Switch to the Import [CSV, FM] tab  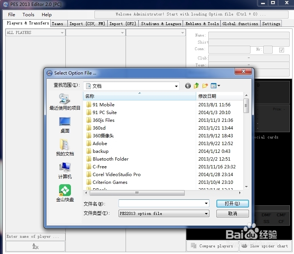click(87, 24)
